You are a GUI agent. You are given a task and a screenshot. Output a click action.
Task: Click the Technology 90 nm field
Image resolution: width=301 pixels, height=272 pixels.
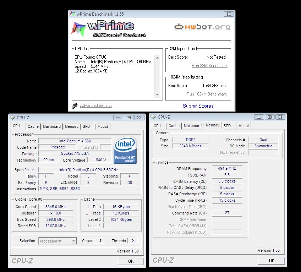48,160
